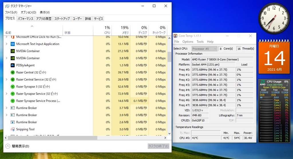Image resolution: width=293 pixels, height=159 pixels.
Task: Open Core Temp Options menu
Action: tap(188, 42)
